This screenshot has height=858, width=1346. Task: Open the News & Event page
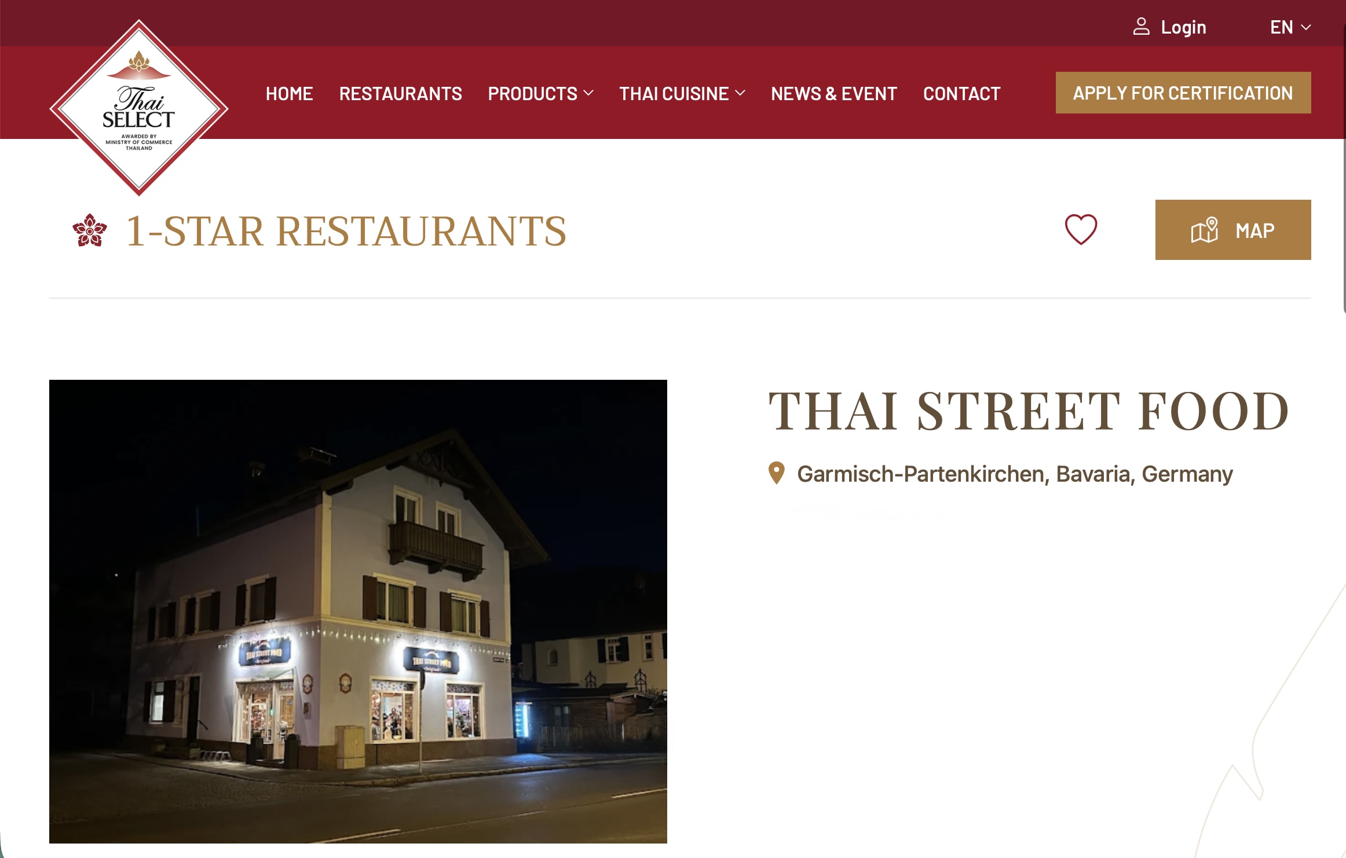(x=833, y=93)
